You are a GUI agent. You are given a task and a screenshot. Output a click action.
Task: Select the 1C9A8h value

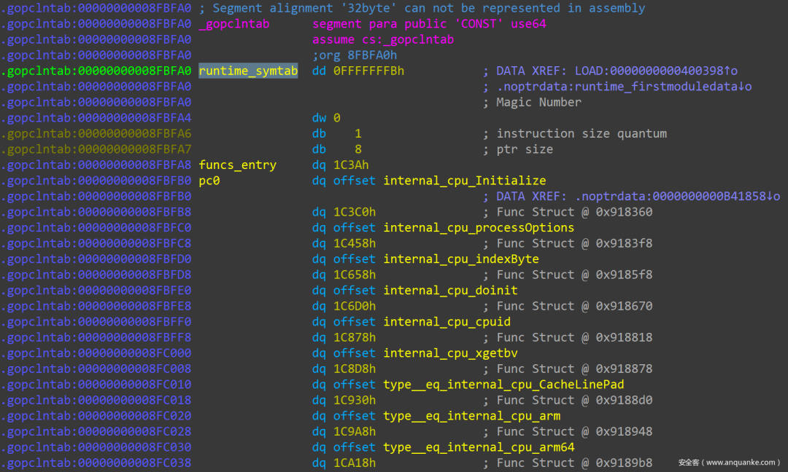tap(355, 432)
